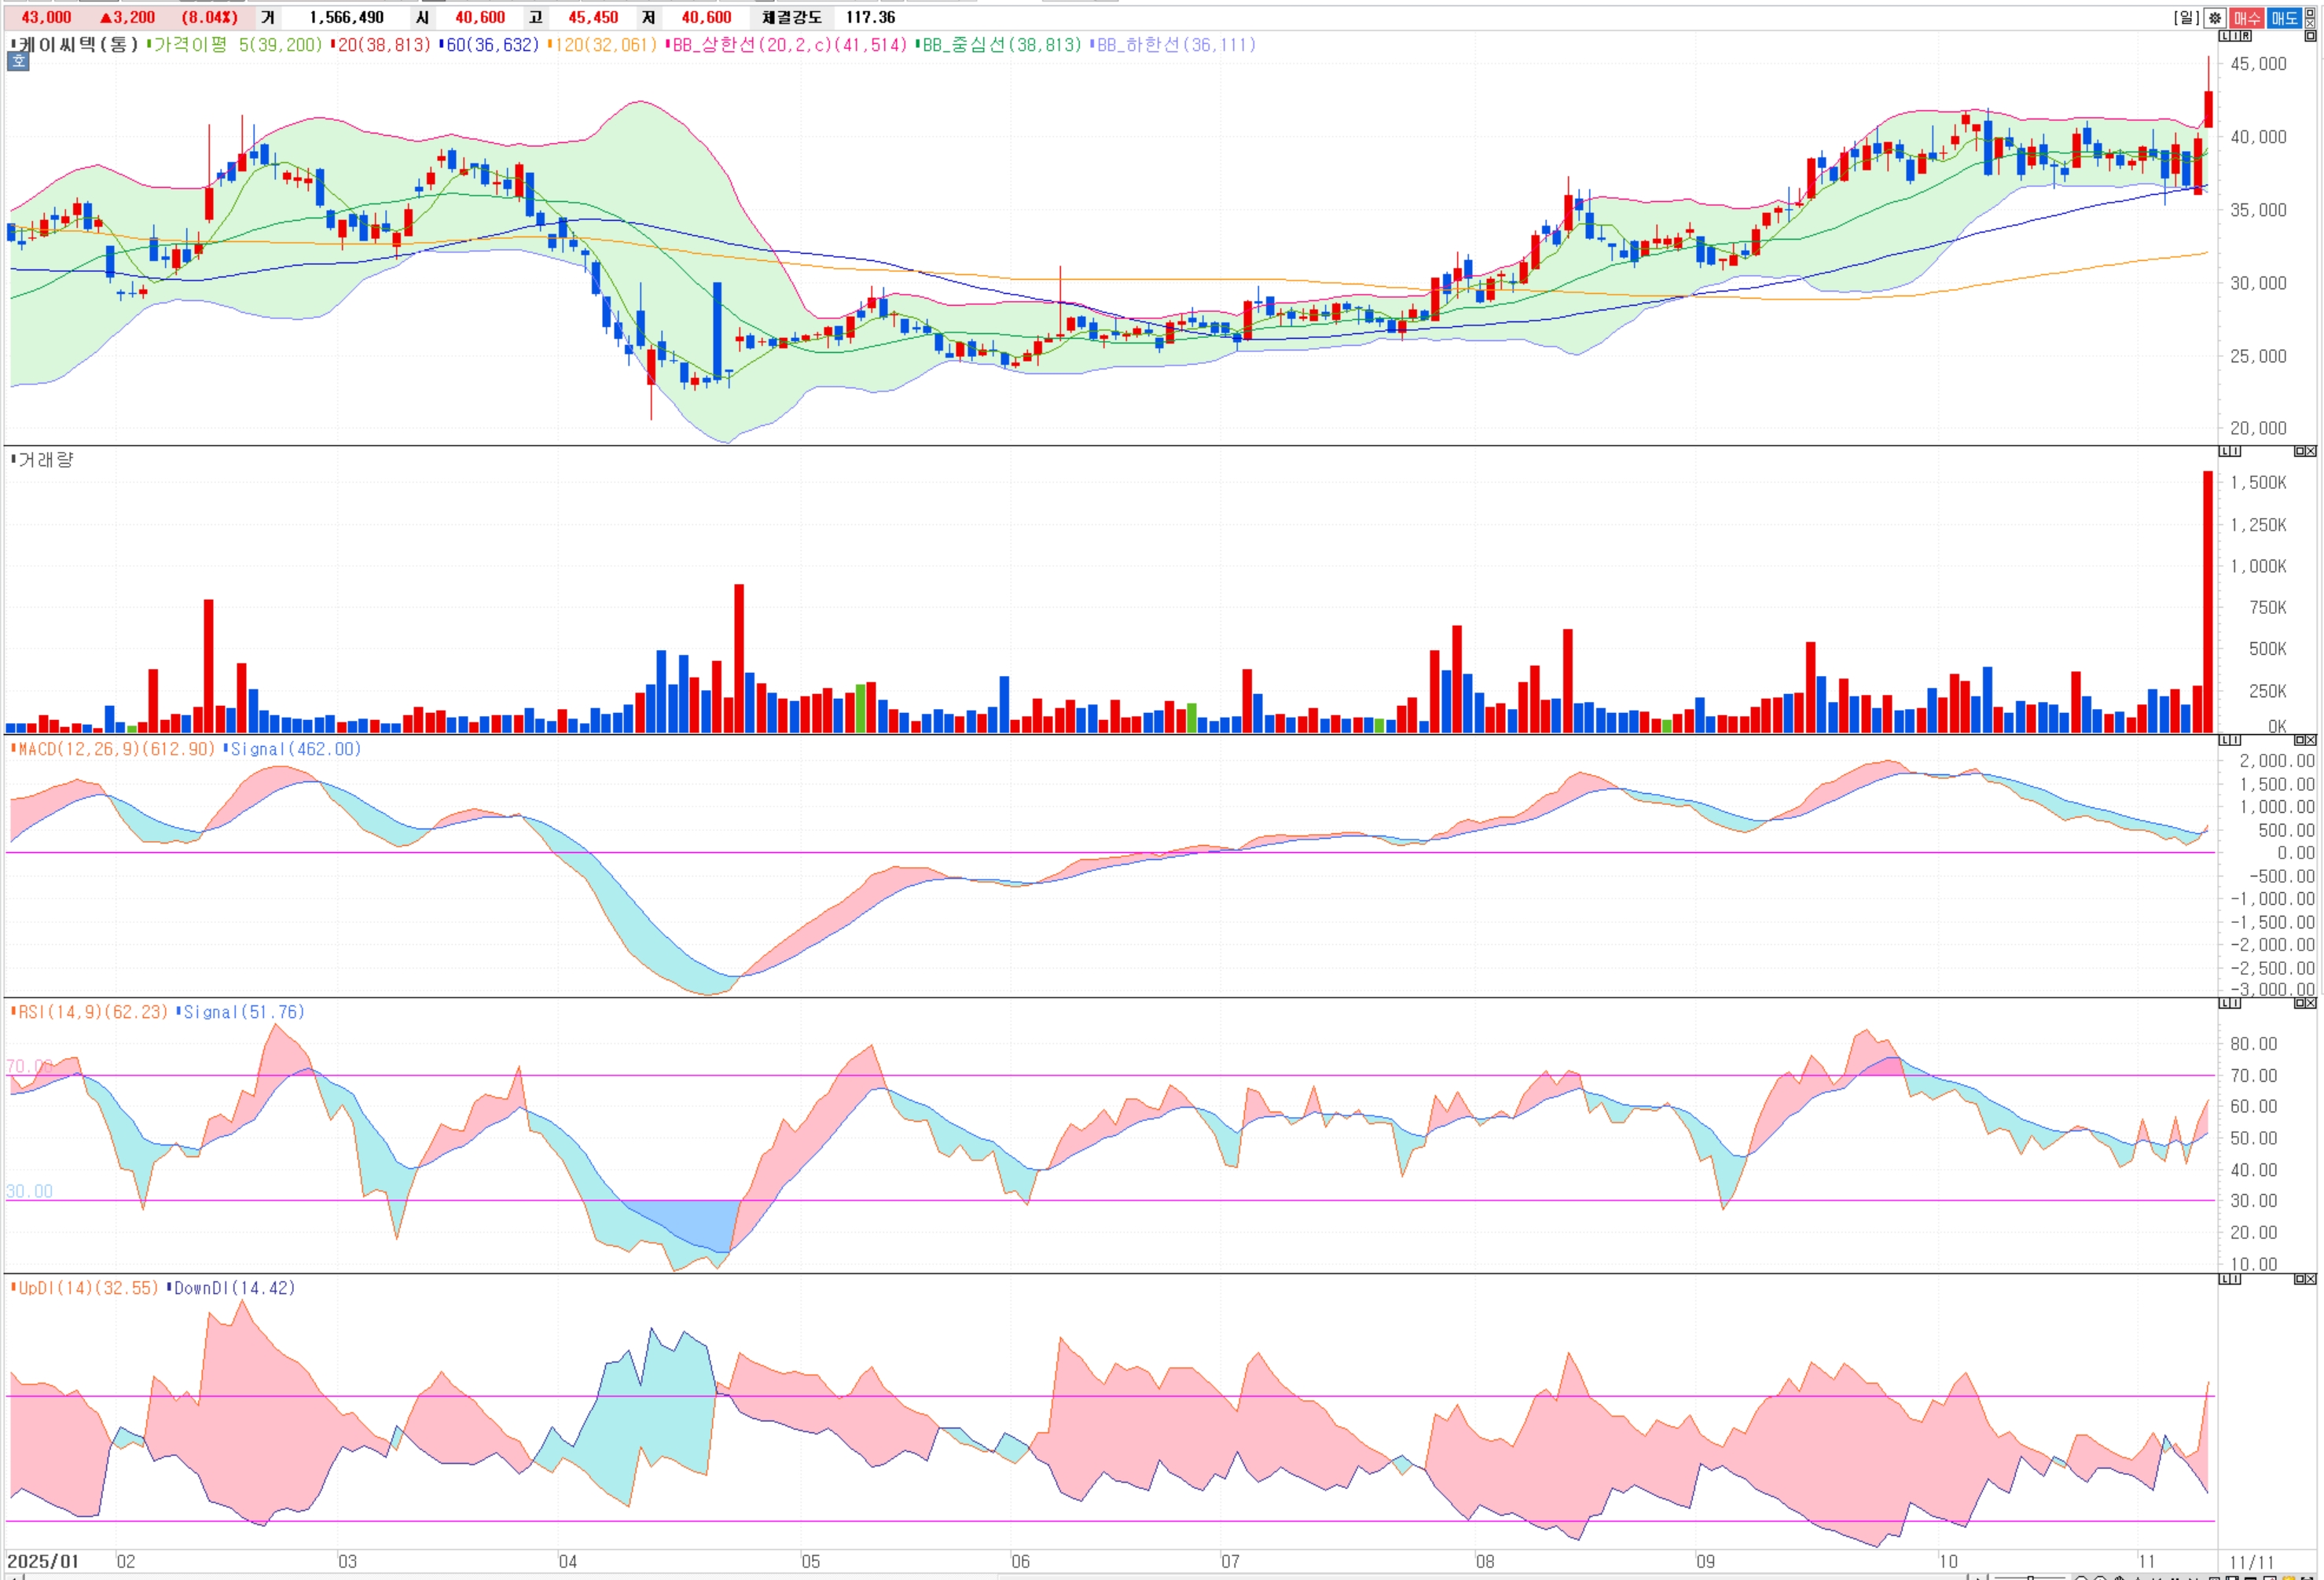Screen dimensions: 2324x1580
Task: Expand the RSI panel to full size
Action: point(2300,1003)
